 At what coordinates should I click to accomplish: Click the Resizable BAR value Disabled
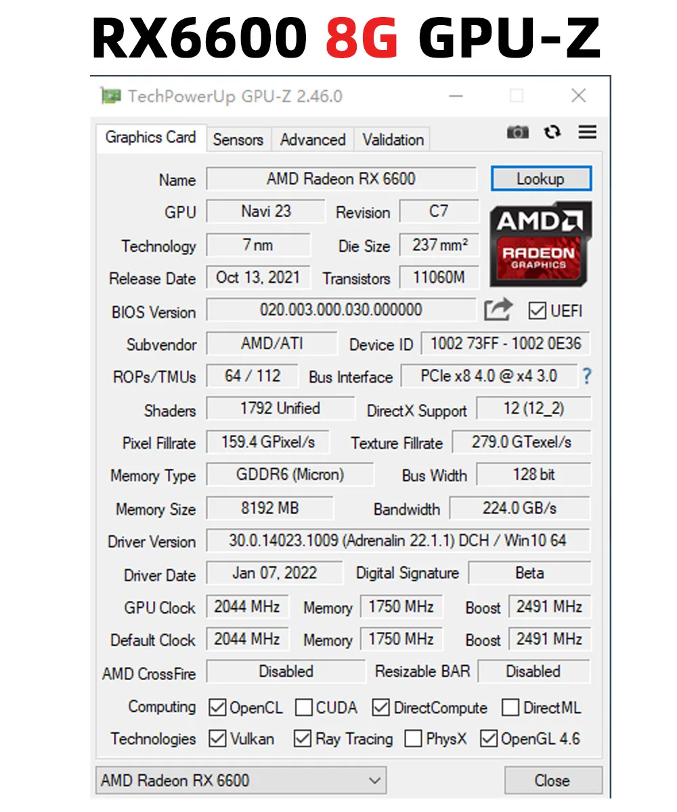(x=533, y=672)
